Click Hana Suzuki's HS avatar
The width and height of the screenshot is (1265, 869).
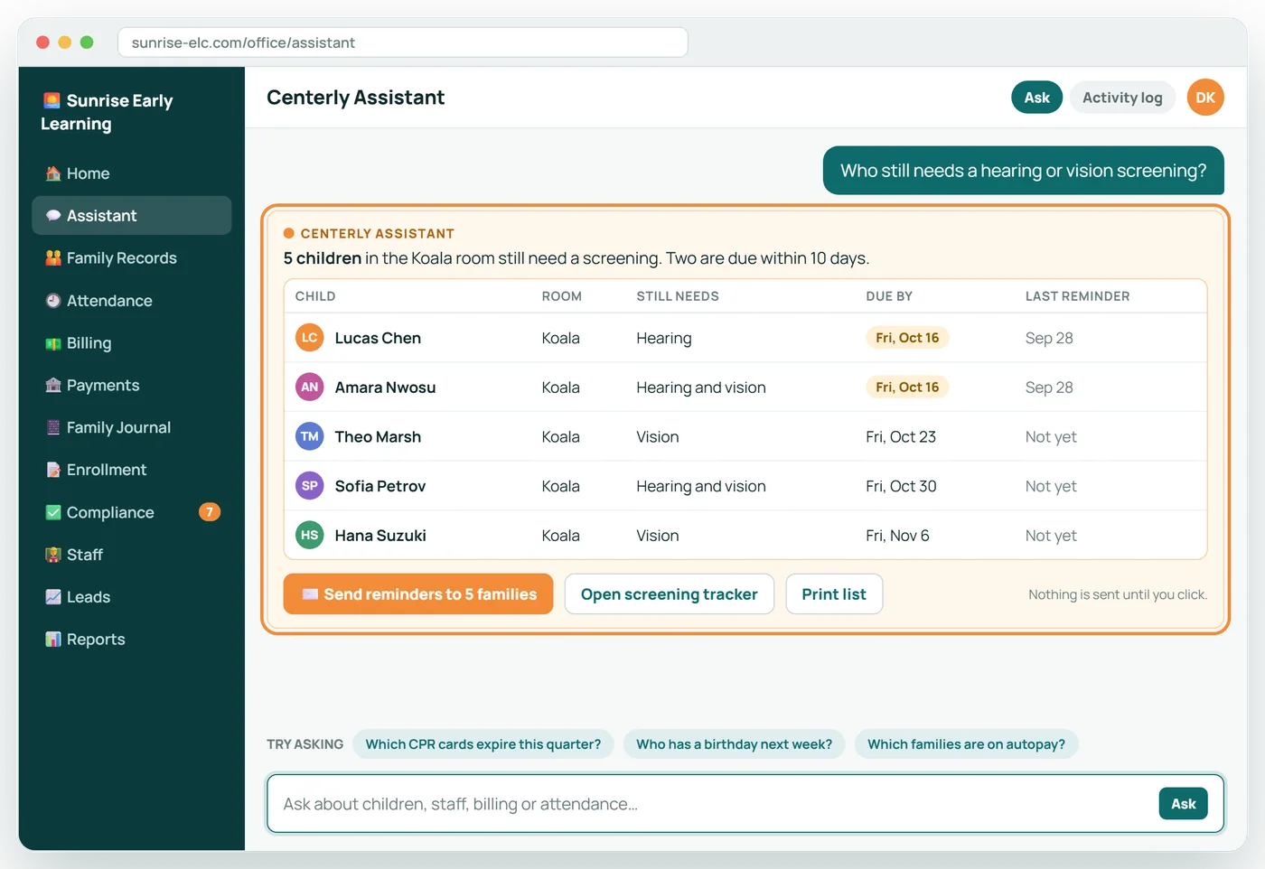pyautogui.click(x=310, y=536)
